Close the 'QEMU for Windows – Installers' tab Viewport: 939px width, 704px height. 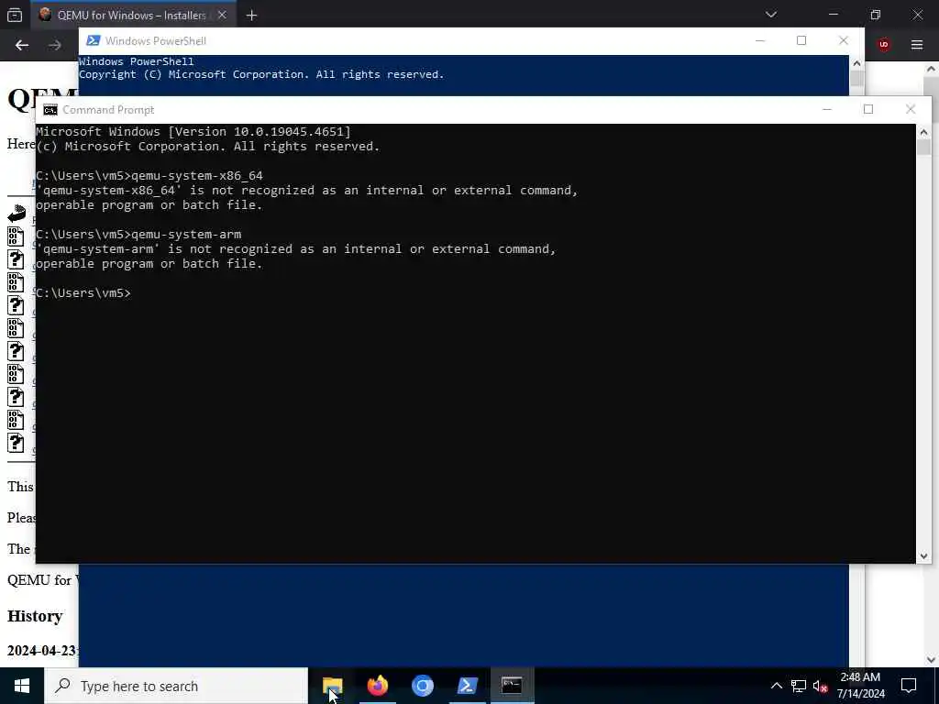pyautogui.click(x=222, y=15)
